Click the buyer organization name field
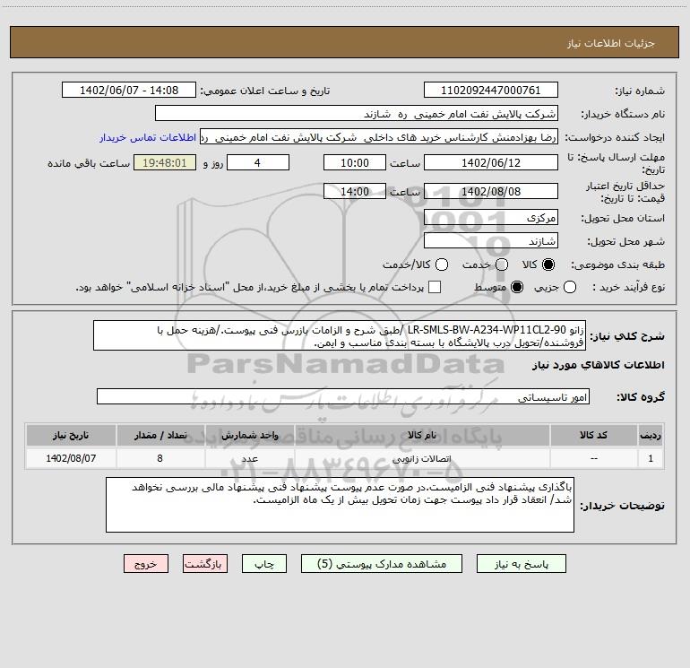Image resolution: width=690 pixels, height=668 pixels. [357, 114]
